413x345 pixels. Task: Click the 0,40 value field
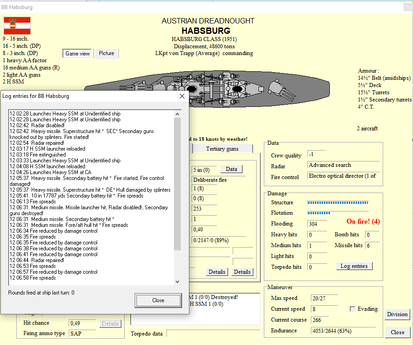pos(204,230)
